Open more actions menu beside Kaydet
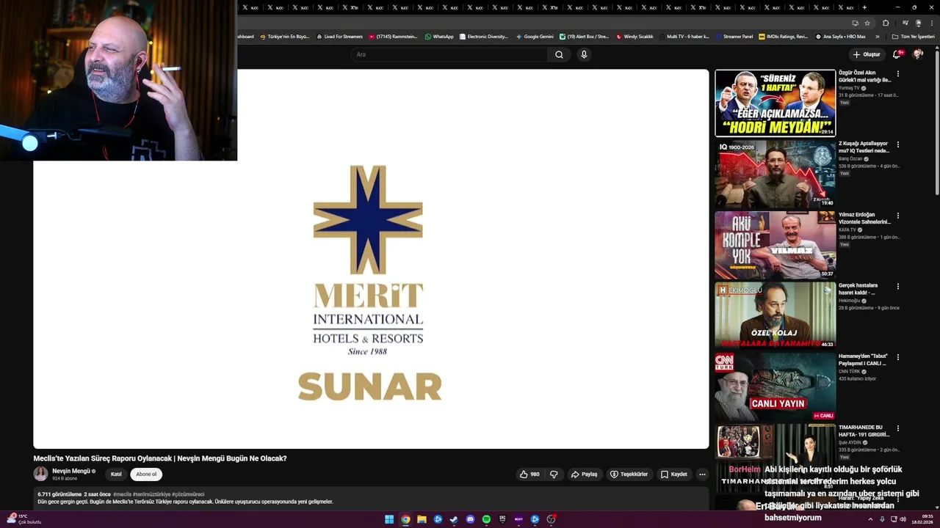This screenshot has height=528, width=940. coord(702,474)
